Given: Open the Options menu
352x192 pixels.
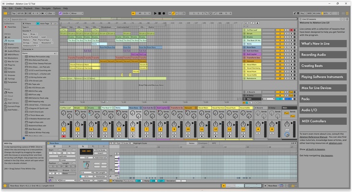Looking at the screenshot, I should coord(57,8).
